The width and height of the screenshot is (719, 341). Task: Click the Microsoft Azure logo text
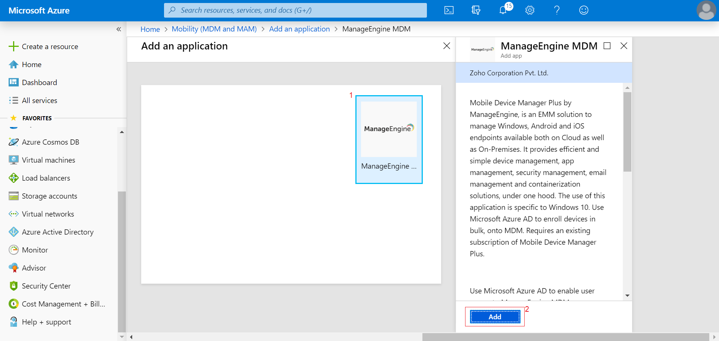[x=39, y=10]
